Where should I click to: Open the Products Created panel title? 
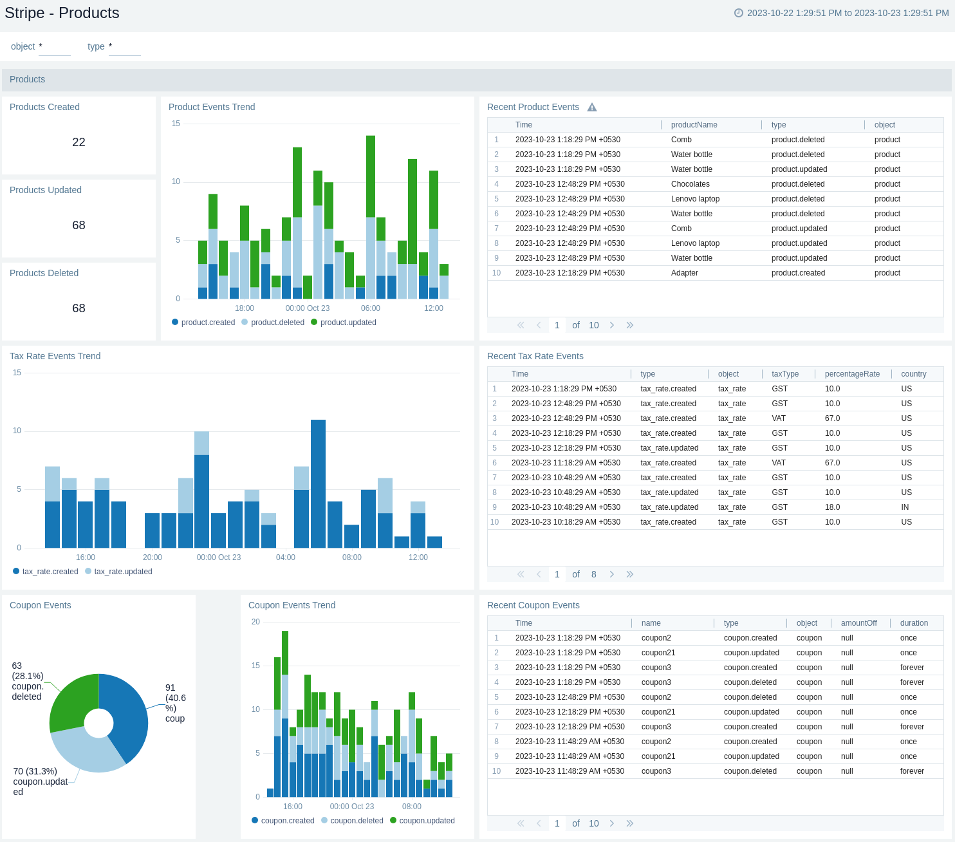[44, 107]
